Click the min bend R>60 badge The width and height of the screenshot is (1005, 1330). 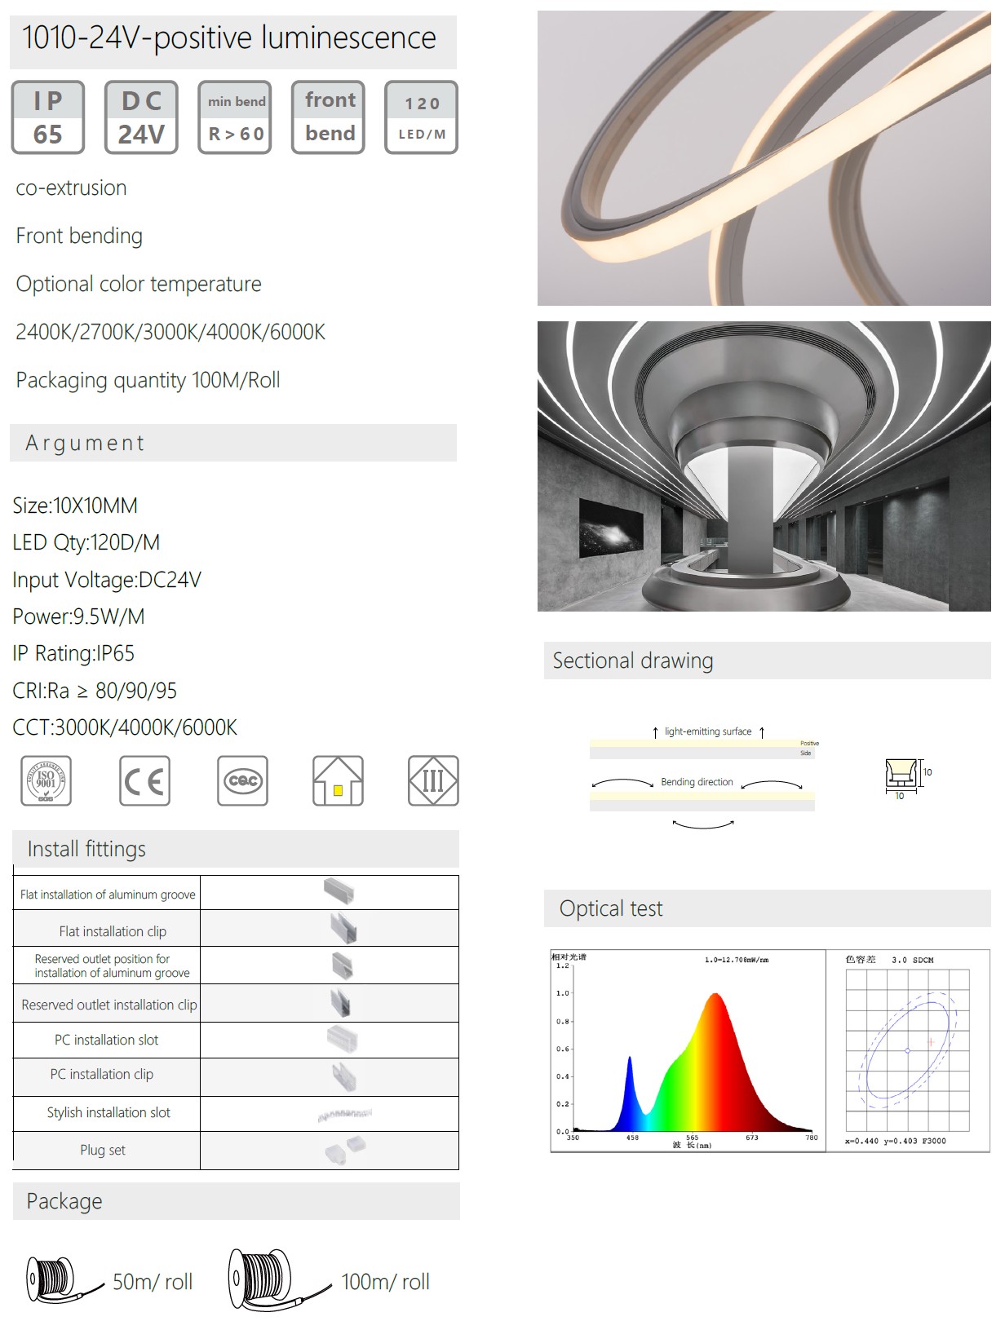235,117
